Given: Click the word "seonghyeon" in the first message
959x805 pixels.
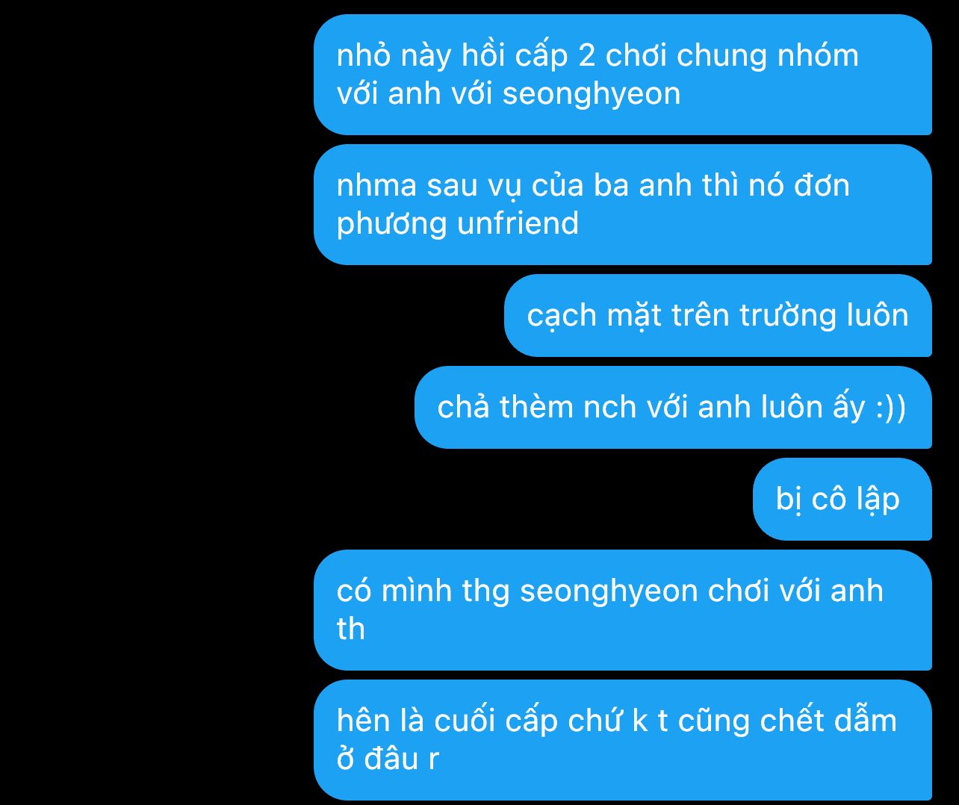Looking at the screenshot, I should click(592, 96).
